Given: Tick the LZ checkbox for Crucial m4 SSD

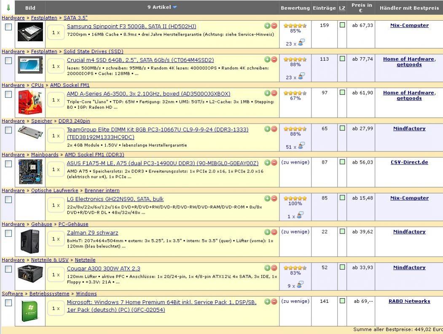Looking at the screenshot, I should pyautogui.click(x=342, y=59).
